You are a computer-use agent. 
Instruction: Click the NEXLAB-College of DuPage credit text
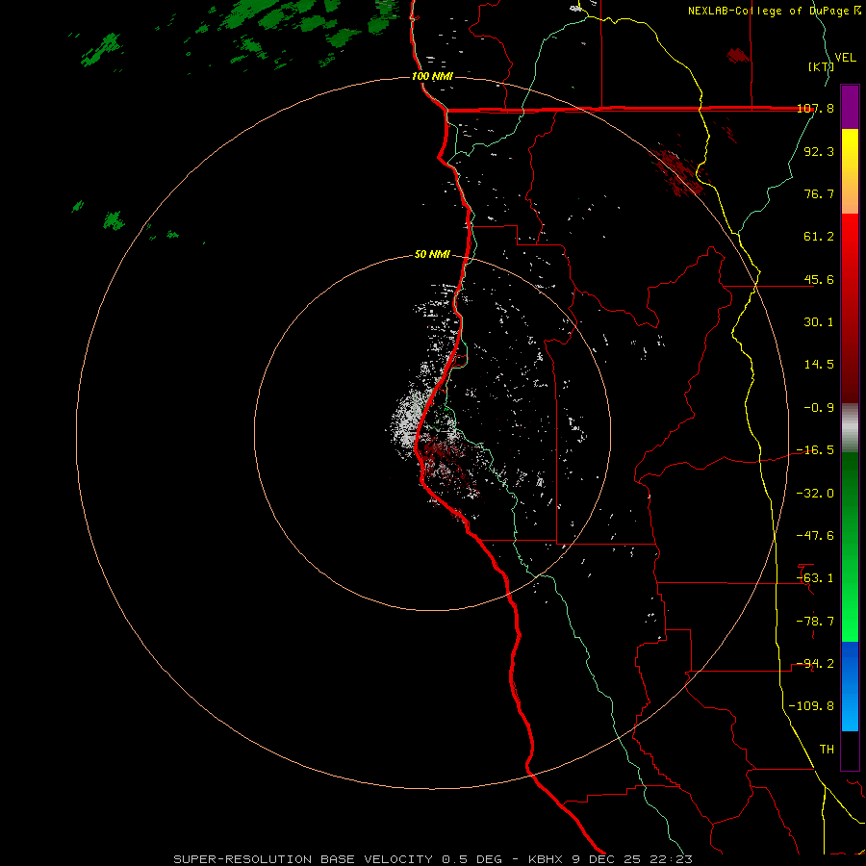(x=771, y=11)
